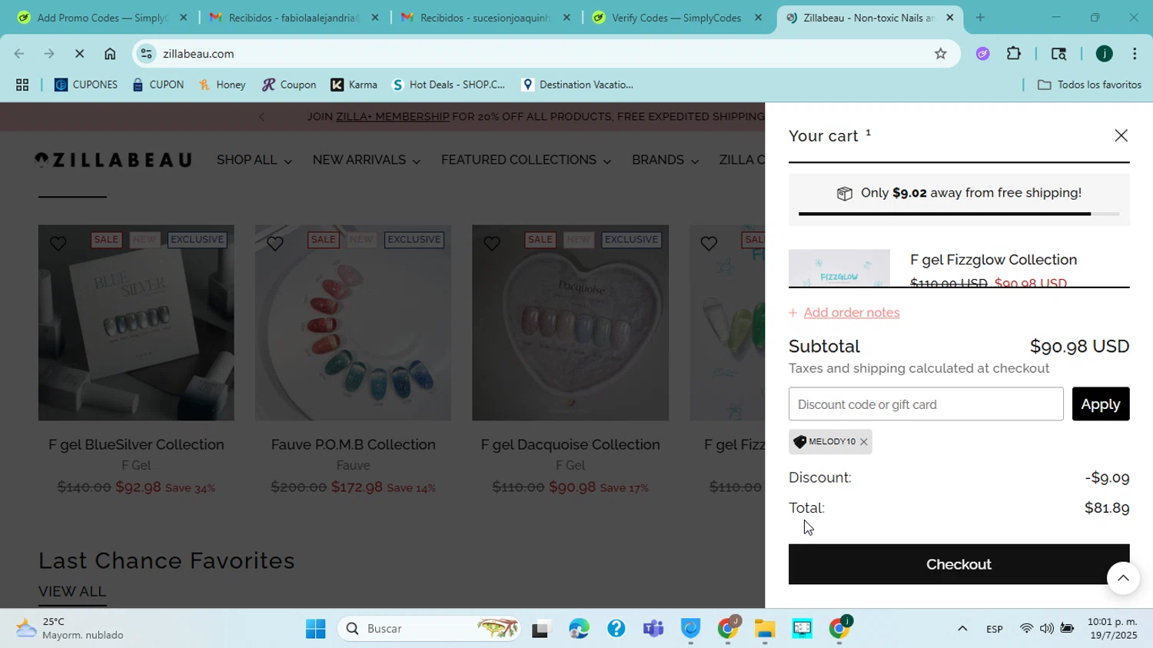
Task: Open the weather widget on taskbar
Action: [71, 629]
